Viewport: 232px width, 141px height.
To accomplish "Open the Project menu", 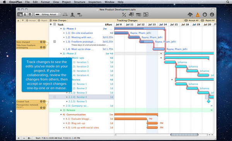I will (x=66, y=2).
